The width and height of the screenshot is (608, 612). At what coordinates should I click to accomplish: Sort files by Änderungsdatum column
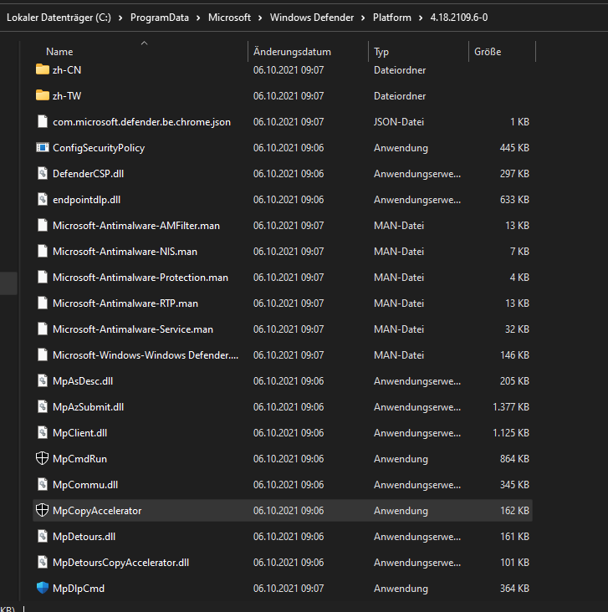tap(292, 52)
